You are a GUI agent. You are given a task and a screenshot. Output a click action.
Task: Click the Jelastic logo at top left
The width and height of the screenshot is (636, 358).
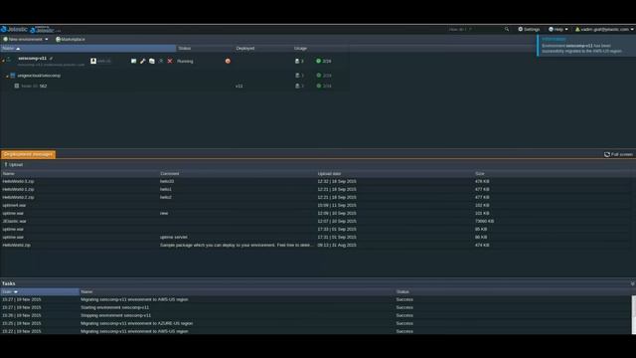[x=14, y=29]
